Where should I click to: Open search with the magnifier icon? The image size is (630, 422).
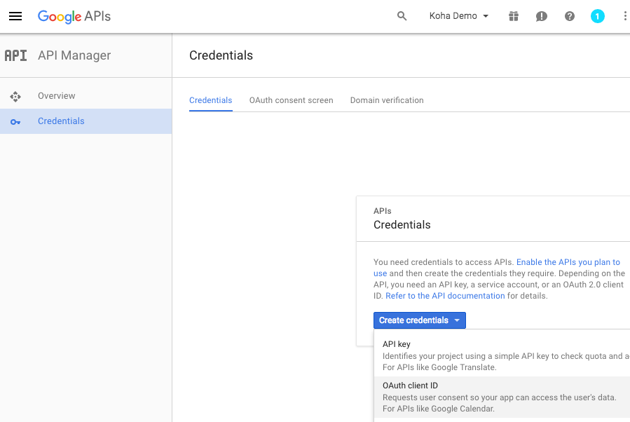pyautogui.click(x=402, y=16)
